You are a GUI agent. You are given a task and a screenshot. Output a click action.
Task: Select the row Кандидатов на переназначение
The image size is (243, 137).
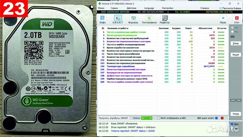point(163,73)
